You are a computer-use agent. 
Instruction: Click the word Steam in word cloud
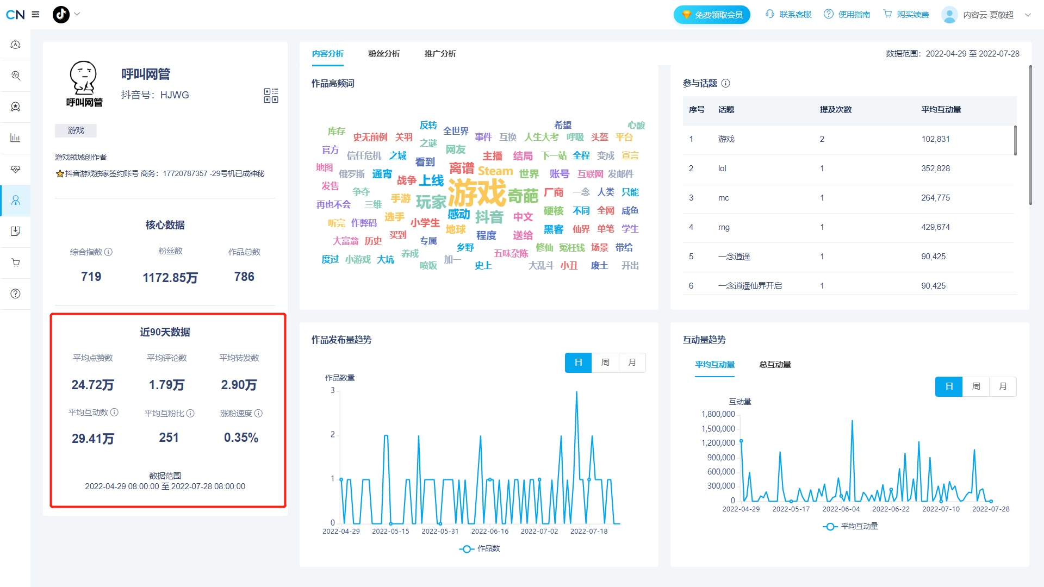coord(495,171)
